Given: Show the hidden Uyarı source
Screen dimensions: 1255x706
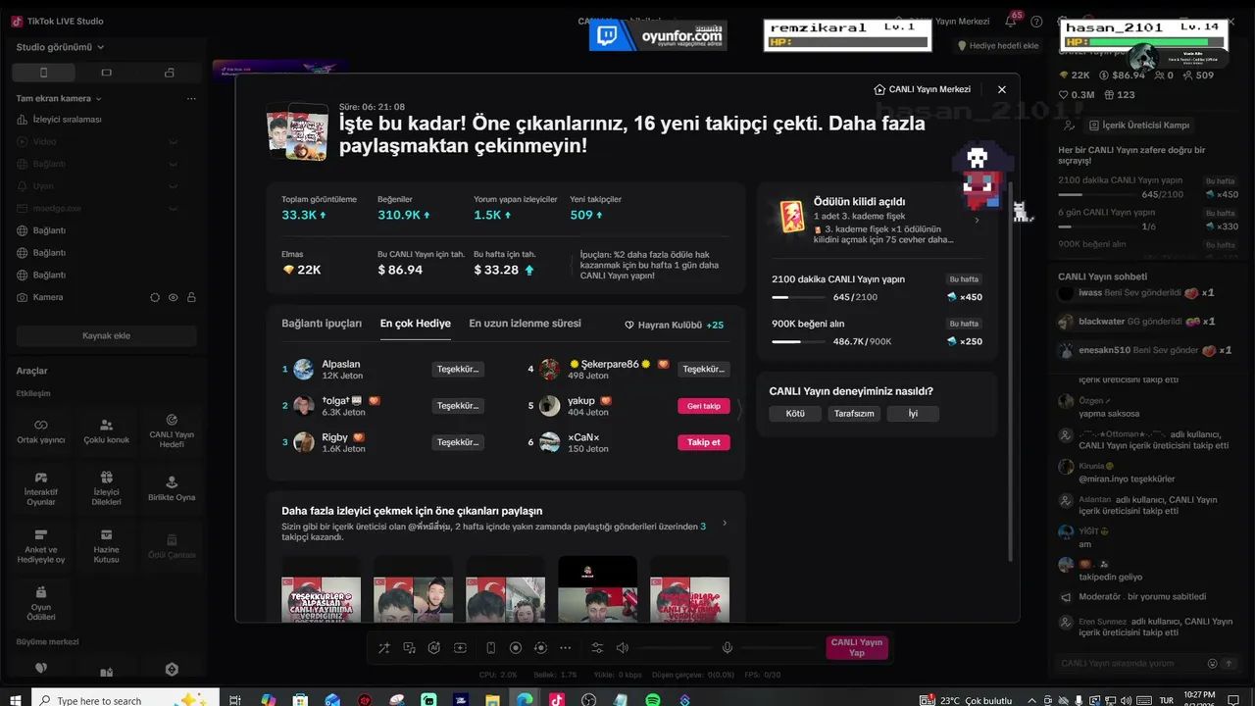Looking at the screenshot, I should click(174, 186).
